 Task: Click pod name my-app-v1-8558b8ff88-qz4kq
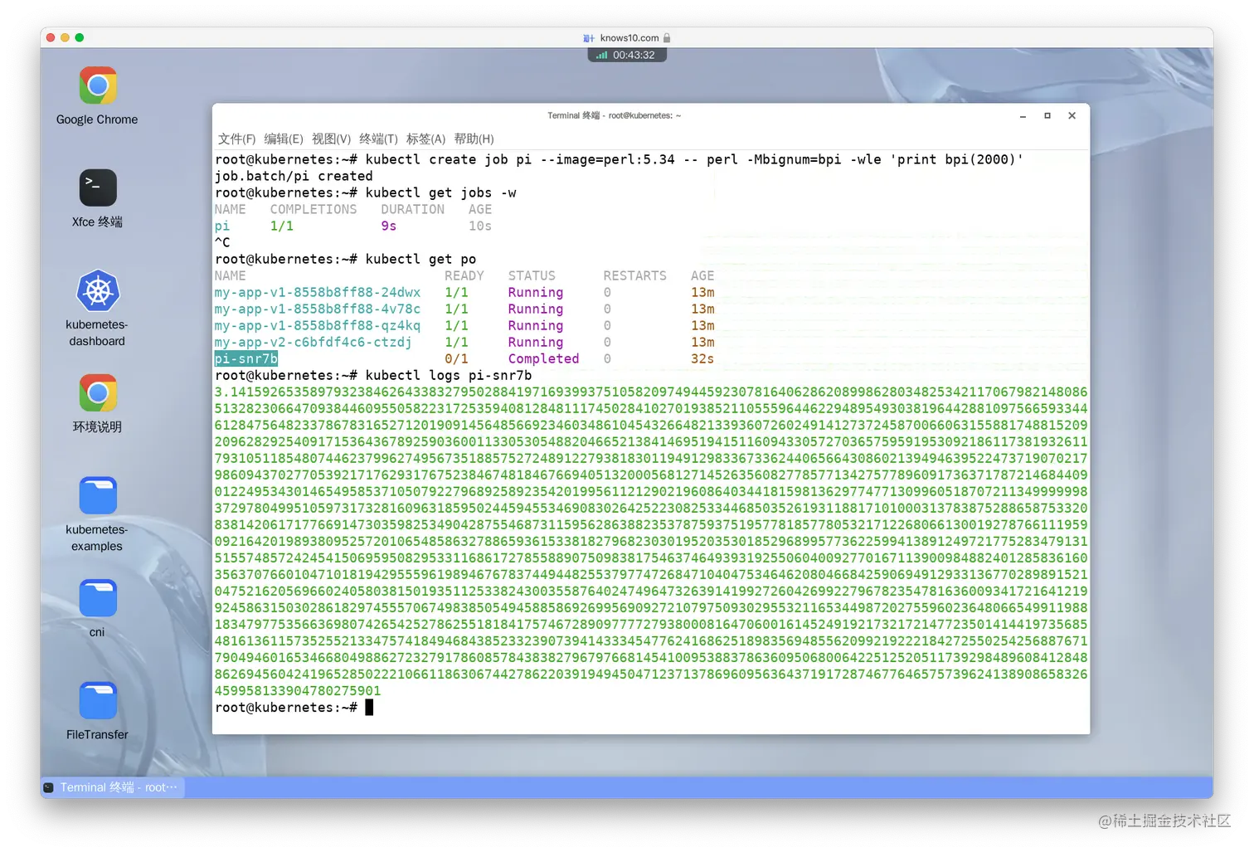[x=318, y=325]
